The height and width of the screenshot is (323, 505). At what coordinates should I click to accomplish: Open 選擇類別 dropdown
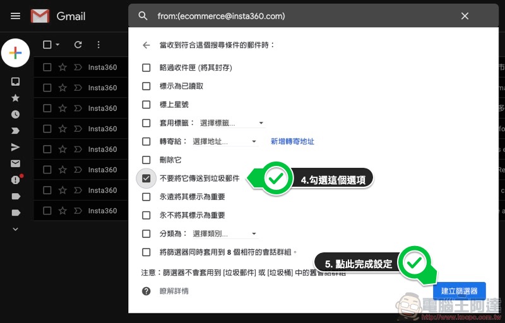pyautogui.click(x=225, y=233)
